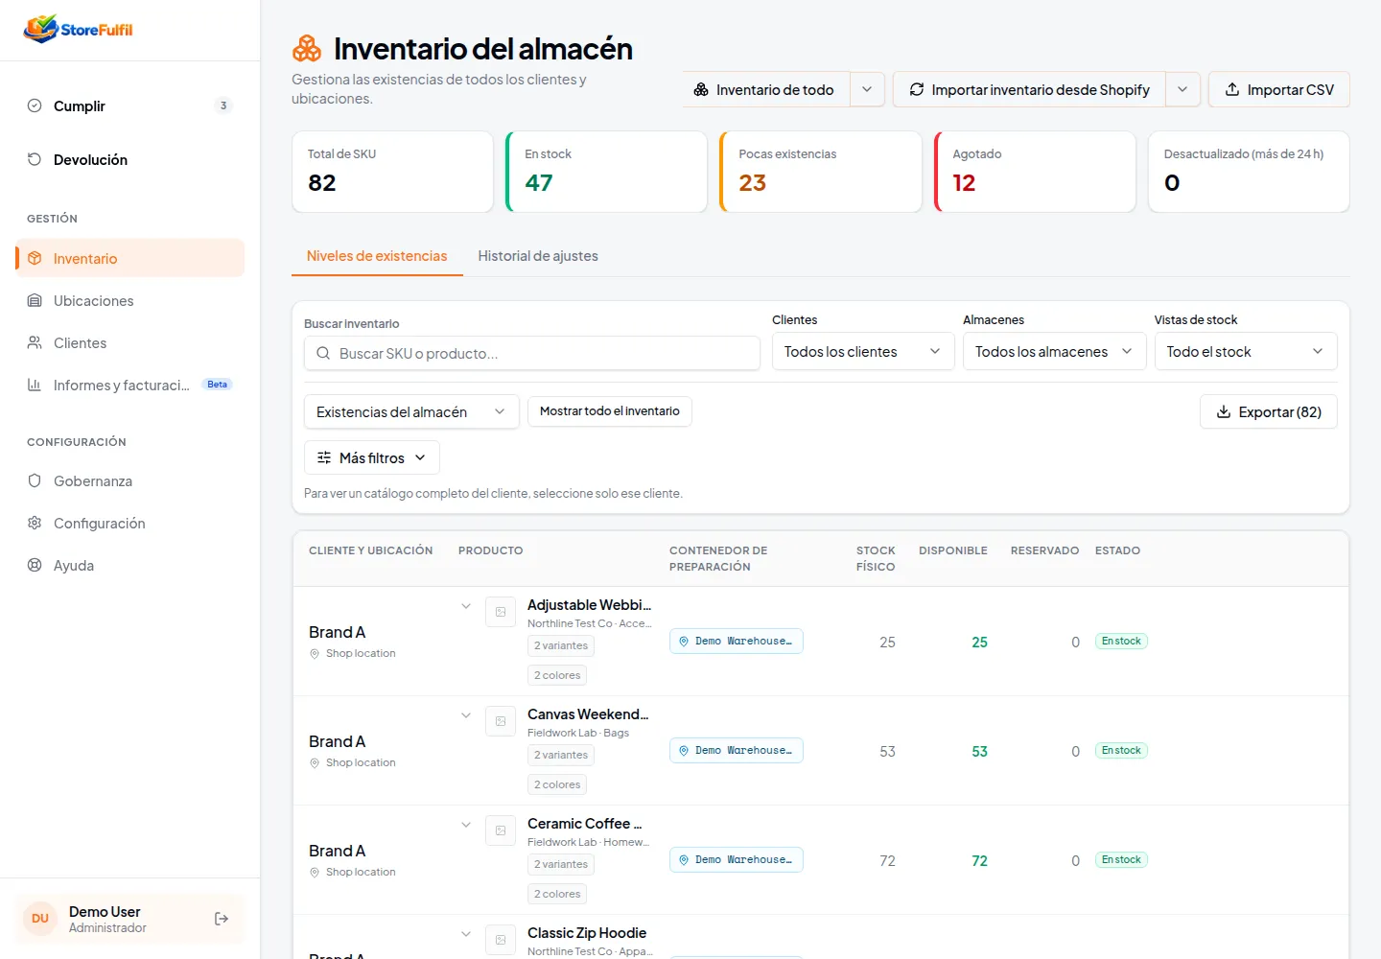Click Mostrar todo el inventario
This screenshot has height=959, width=1381.
click(610, 411)
